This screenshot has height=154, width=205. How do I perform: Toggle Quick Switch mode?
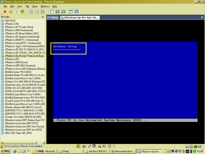tap(63, 12)
